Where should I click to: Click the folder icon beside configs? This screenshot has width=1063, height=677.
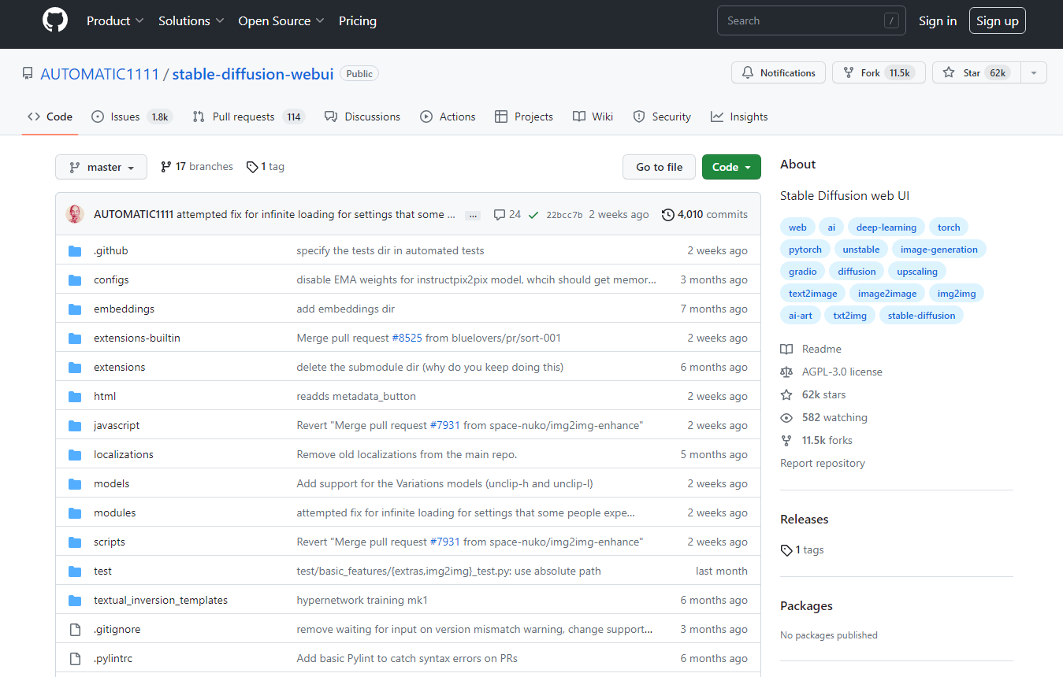point(75,280)
